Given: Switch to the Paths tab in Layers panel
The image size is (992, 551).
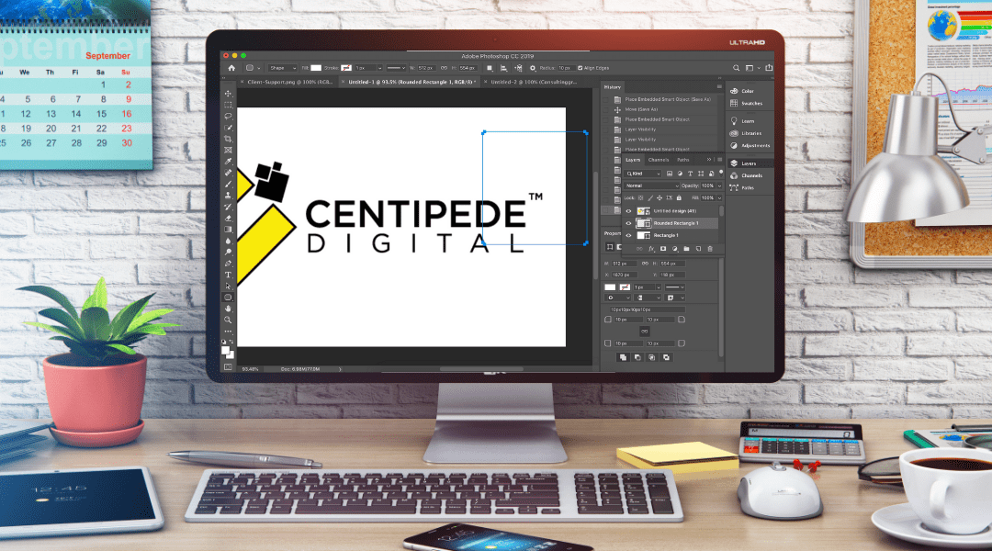Looking at the screenshot, I should pyautogui.click(x=683, y=160).
